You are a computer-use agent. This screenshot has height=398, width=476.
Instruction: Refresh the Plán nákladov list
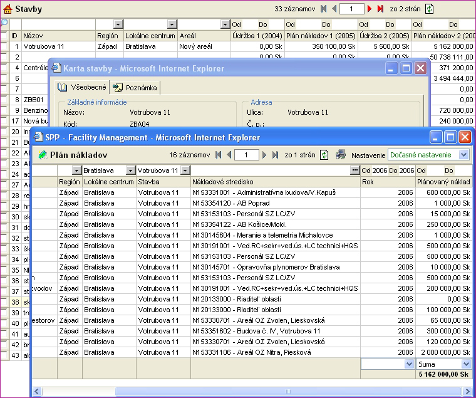coord(324,155)
